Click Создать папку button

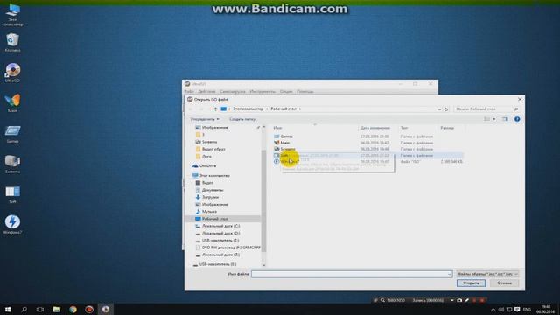tap(242, 119)
